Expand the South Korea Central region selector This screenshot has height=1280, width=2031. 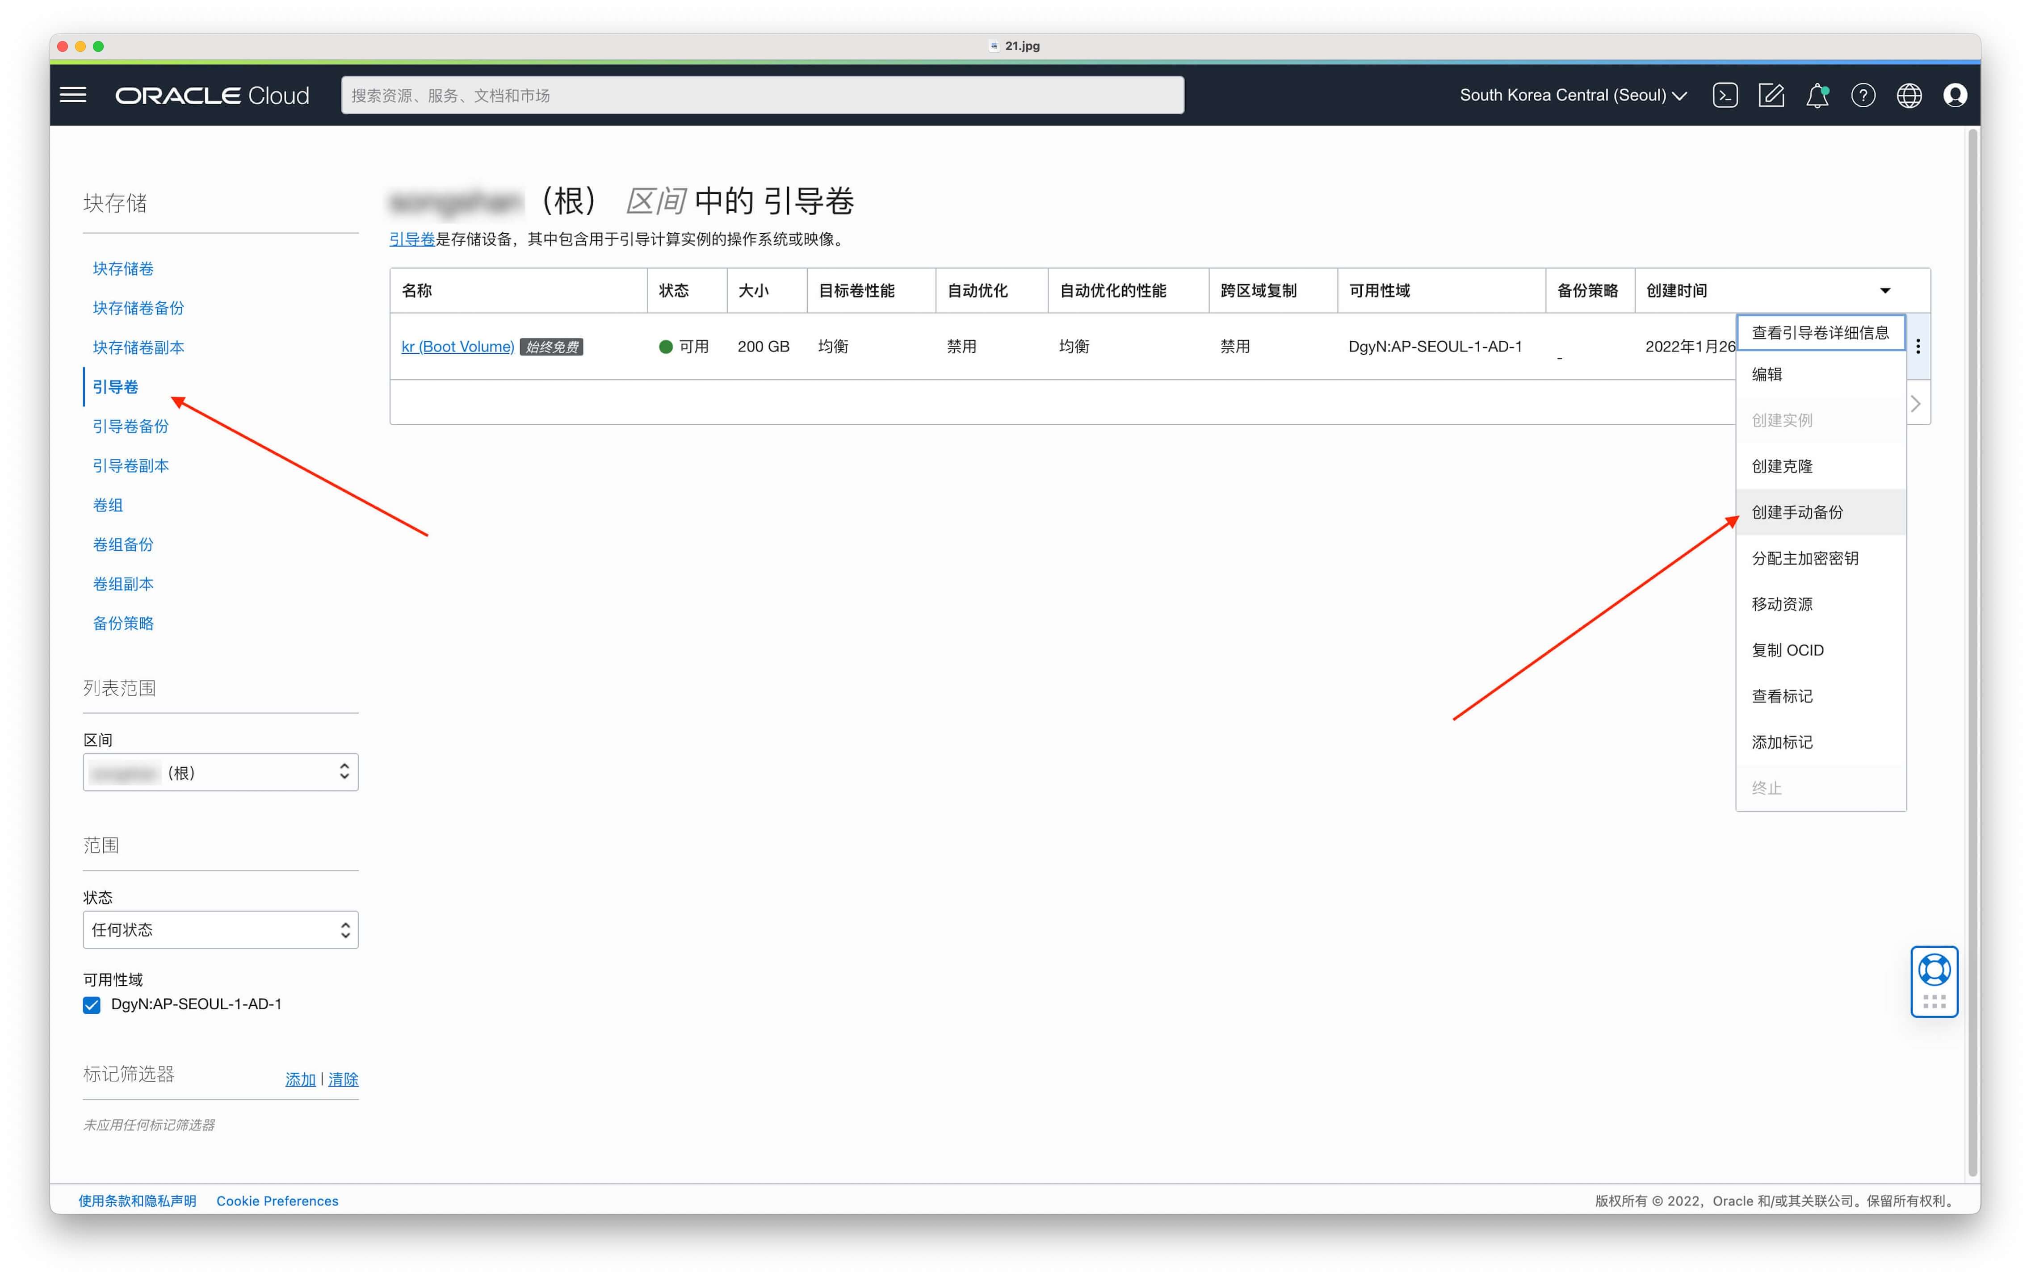pyautogui.click(x=1573, y=95)
